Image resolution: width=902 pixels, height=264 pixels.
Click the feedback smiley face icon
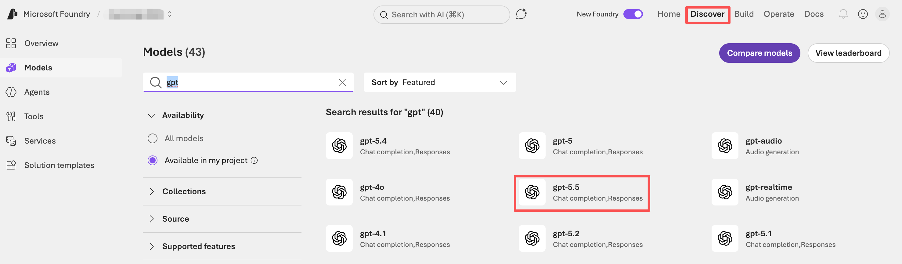(863, 14)
